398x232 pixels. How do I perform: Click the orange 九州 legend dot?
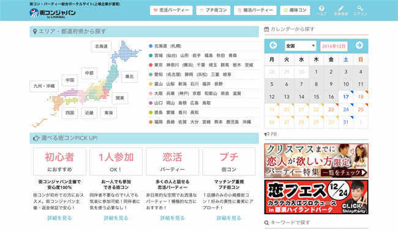pos(151,122)
